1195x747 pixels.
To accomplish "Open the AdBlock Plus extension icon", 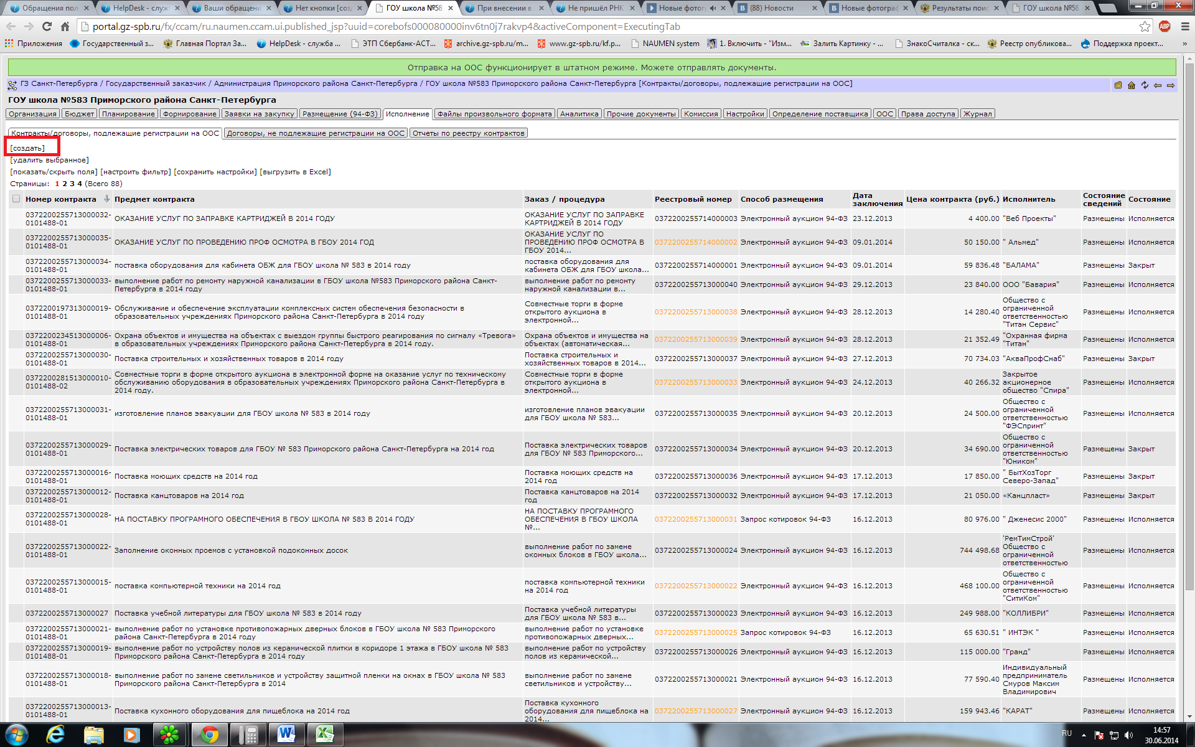I will [x=1164, y=27].
